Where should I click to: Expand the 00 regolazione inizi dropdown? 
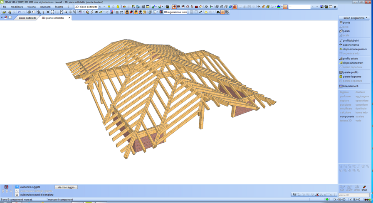pyautogui.click(x=188, y=12)
